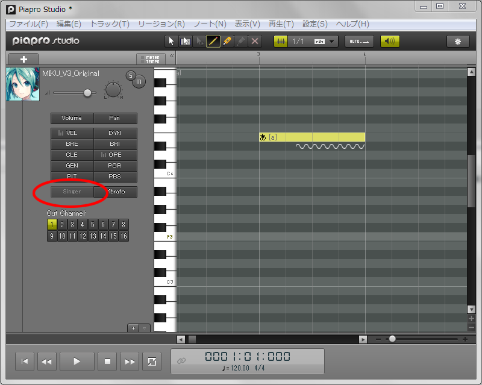This screenshot has width=482, height=385.
Task: Click the horizontal scrollbar right arrow
Action: tap(363, 339)
